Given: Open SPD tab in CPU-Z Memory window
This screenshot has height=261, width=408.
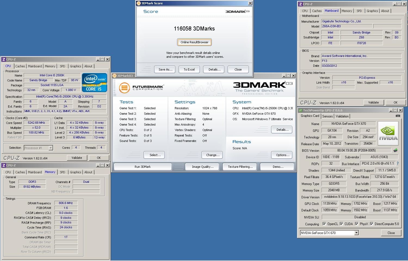Looking at the screenshot, I should click(x=63, y=172).
